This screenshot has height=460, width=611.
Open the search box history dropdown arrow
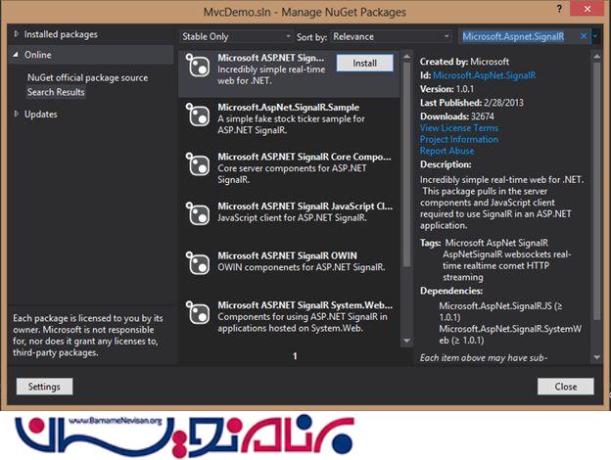595,36
